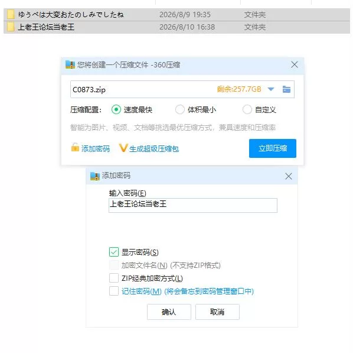Screen dimensions: 353x353
Task: Click the gold V icon for super compression
Action: pos(123,148)
